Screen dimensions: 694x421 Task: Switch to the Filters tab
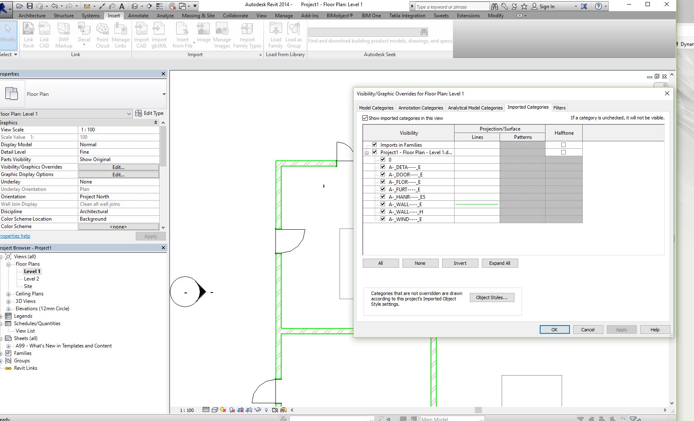coord(560,107)
